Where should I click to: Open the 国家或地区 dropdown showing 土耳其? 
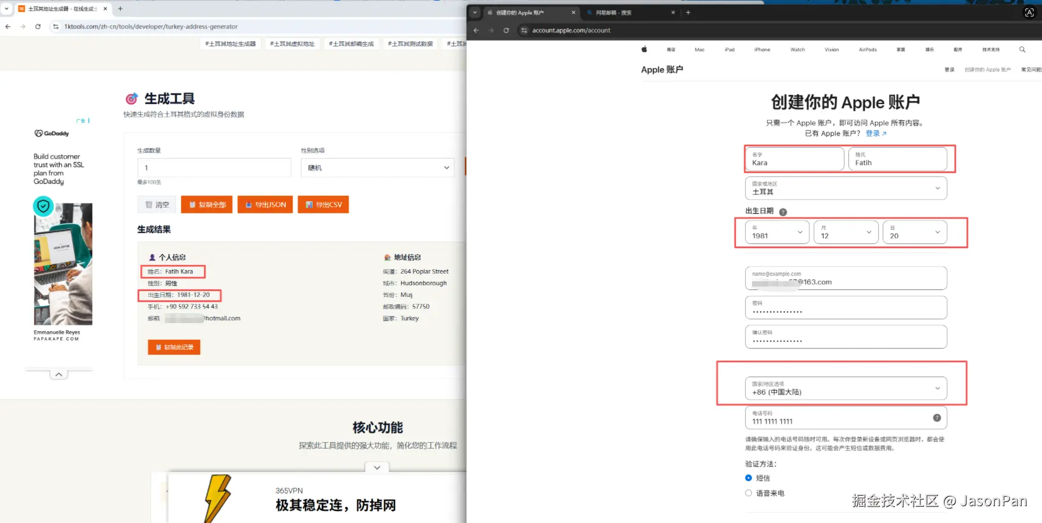[846, 188]
